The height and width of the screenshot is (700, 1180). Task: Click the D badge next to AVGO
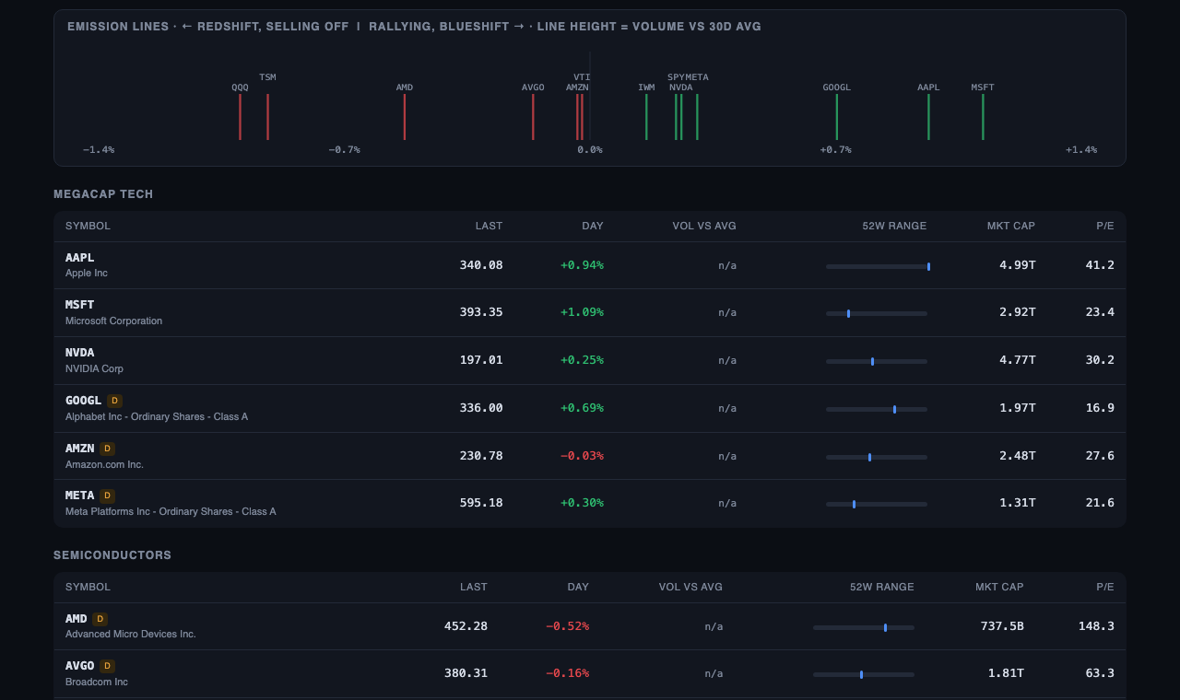107,666
